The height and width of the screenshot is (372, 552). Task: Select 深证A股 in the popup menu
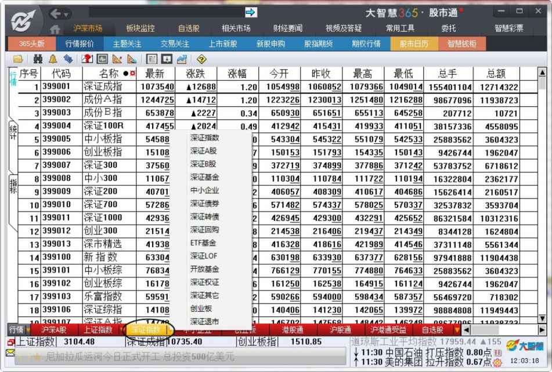click(x=204, y=151)
